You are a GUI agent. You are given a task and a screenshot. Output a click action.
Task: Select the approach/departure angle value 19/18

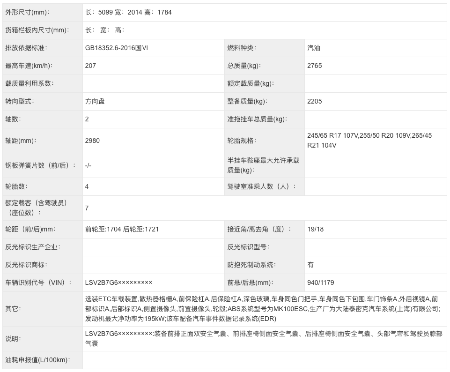point(316,230)
